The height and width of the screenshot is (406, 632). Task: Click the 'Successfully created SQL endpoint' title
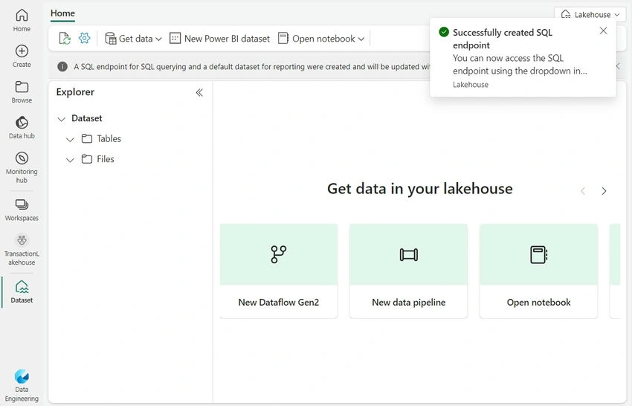502,39
